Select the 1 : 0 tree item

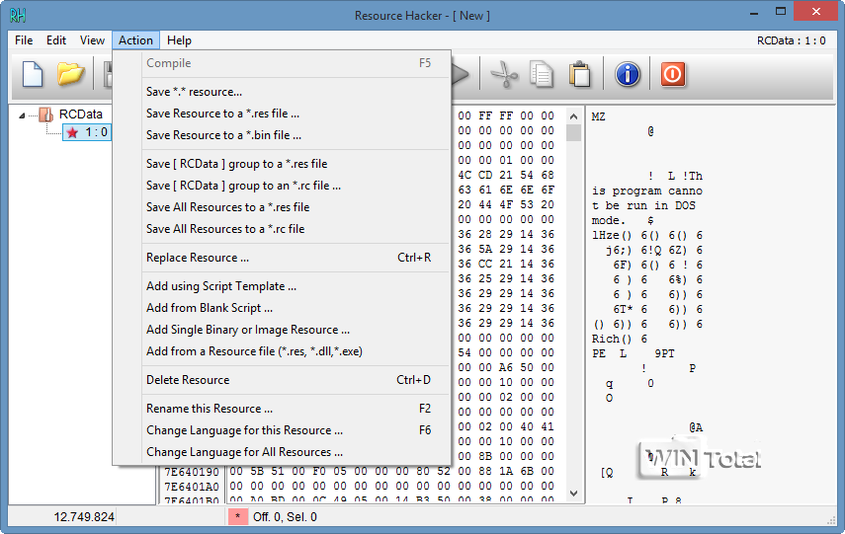point(87,132)
